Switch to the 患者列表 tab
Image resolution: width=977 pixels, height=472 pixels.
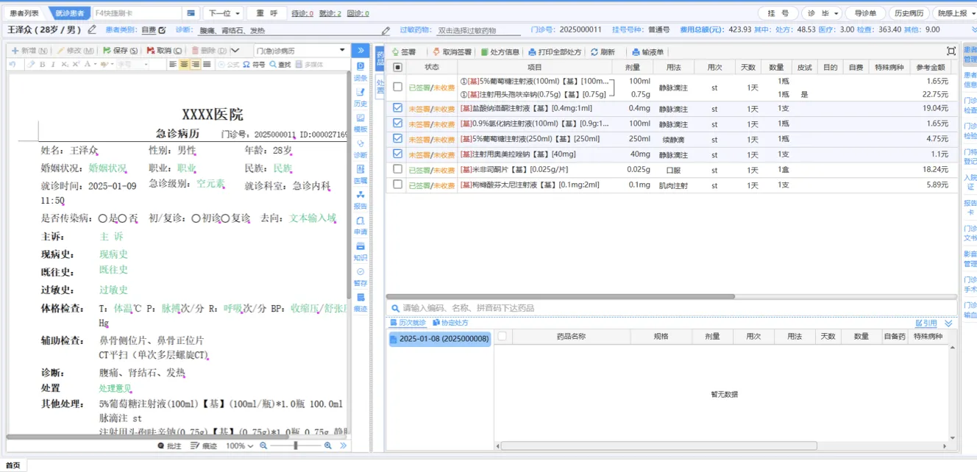coord(24,13)
